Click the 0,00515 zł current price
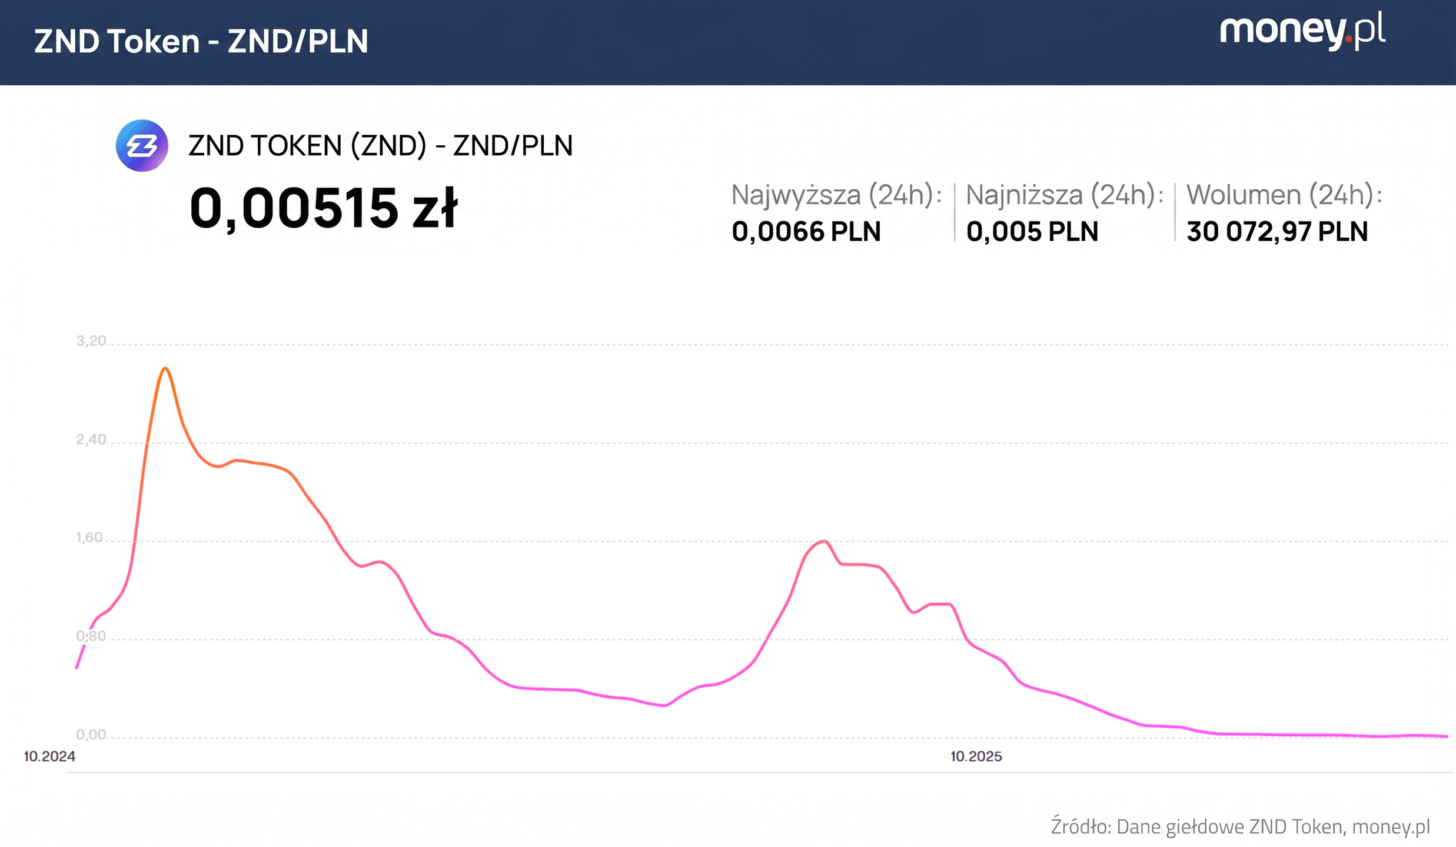Image resolution: width=1456 pixels, height=847 pixels. click(x=323, y=208)
